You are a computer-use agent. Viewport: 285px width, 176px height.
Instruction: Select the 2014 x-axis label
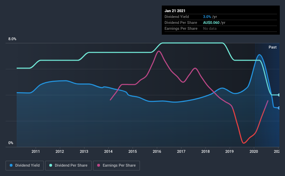[x=108, y=151]
